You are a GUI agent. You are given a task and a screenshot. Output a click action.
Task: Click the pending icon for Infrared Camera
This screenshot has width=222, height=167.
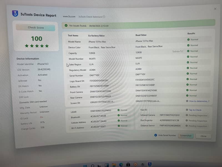[x=187, y=115]
